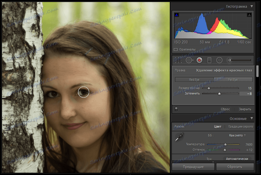Screen dimensions: 261x175
Task: Select the Red Eye Correction tool icon
Action: (x=199, y=60)
